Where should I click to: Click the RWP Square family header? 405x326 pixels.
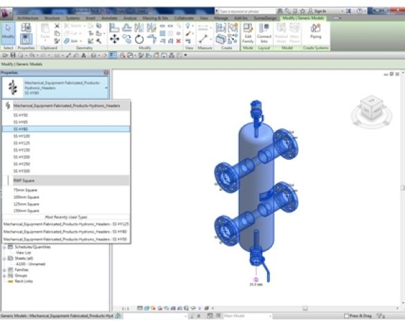pyautogui.click(x=66, y=181)
